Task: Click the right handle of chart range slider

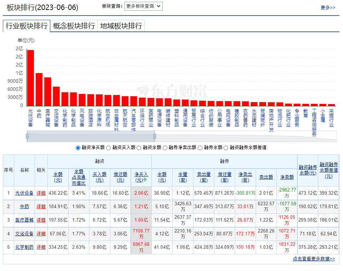Action: (155, 136)
